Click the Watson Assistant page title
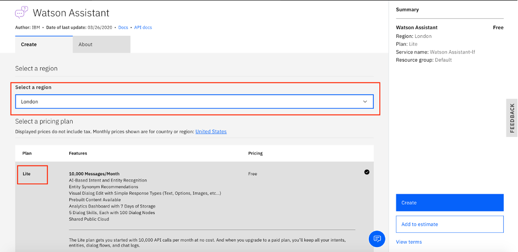The width and height of the screenshot is (518, 252). tap(71, 13)
